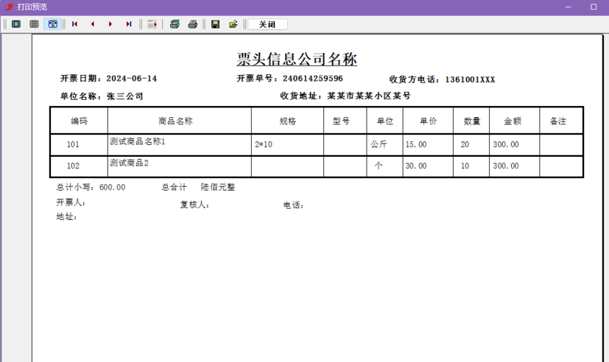Click the cell 测试商品2
The image size is (609, 362).
click(x=129, y=163)
